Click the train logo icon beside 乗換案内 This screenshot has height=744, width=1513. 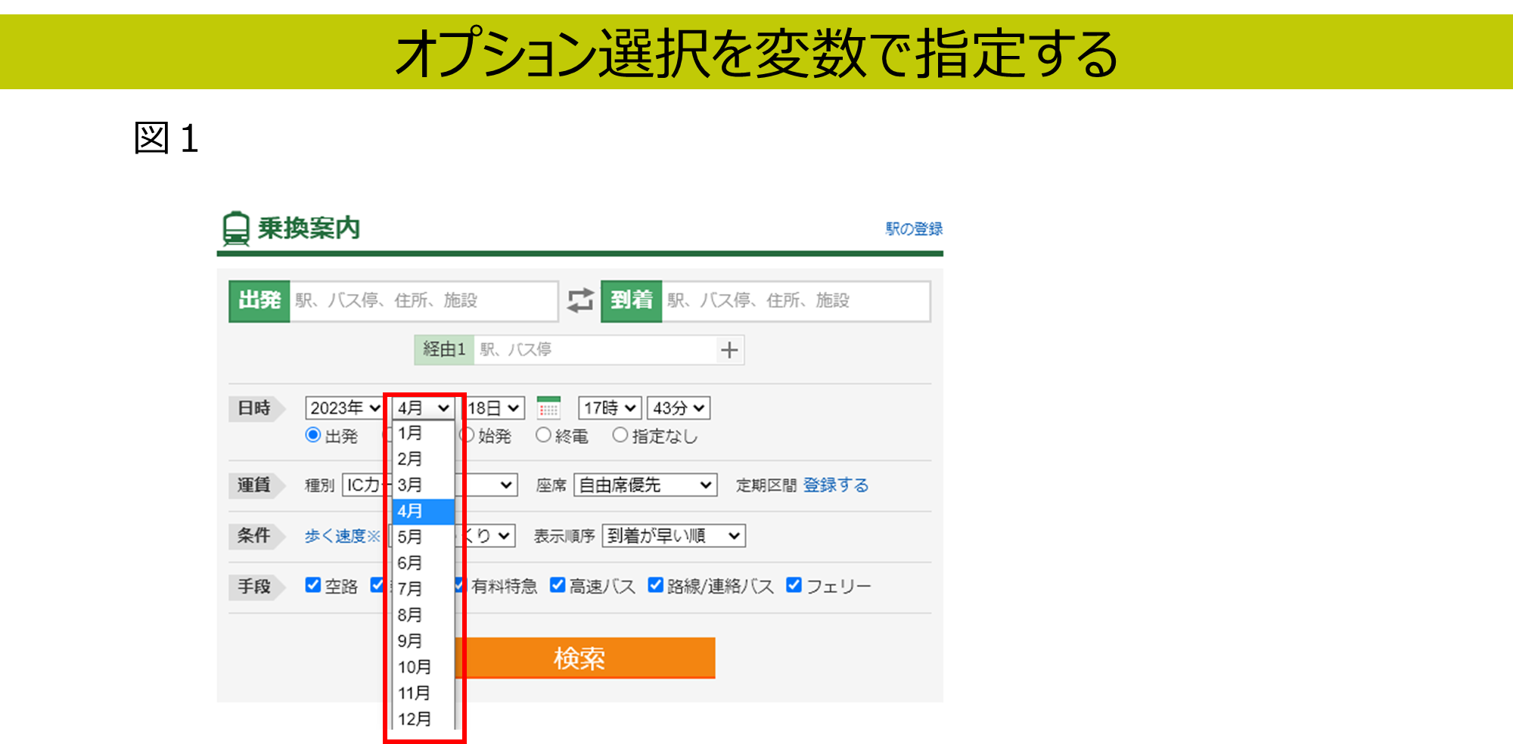tap(236, 228)
